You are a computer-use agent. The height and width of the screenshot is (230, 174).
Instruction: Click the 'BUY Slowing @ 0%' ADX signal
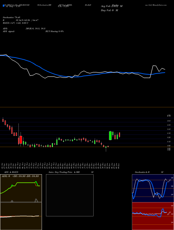(x=55, y=31)
